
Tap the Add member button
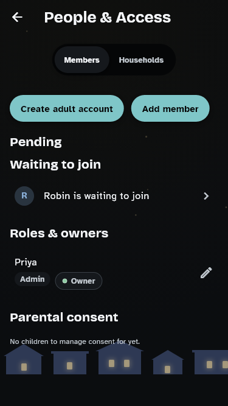[x=170, y=108]
